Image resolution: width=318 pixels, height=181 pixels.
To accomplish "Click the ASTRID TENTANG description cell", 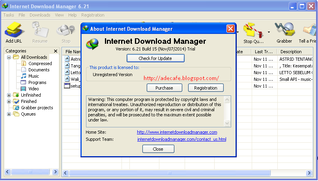I will click(x=296, y=59).
